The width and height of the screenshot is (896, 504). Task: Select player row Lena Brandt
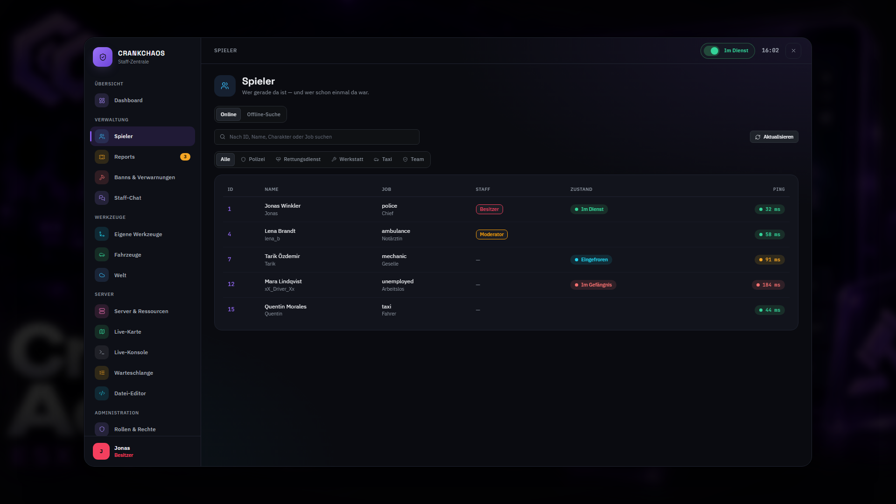506,234
